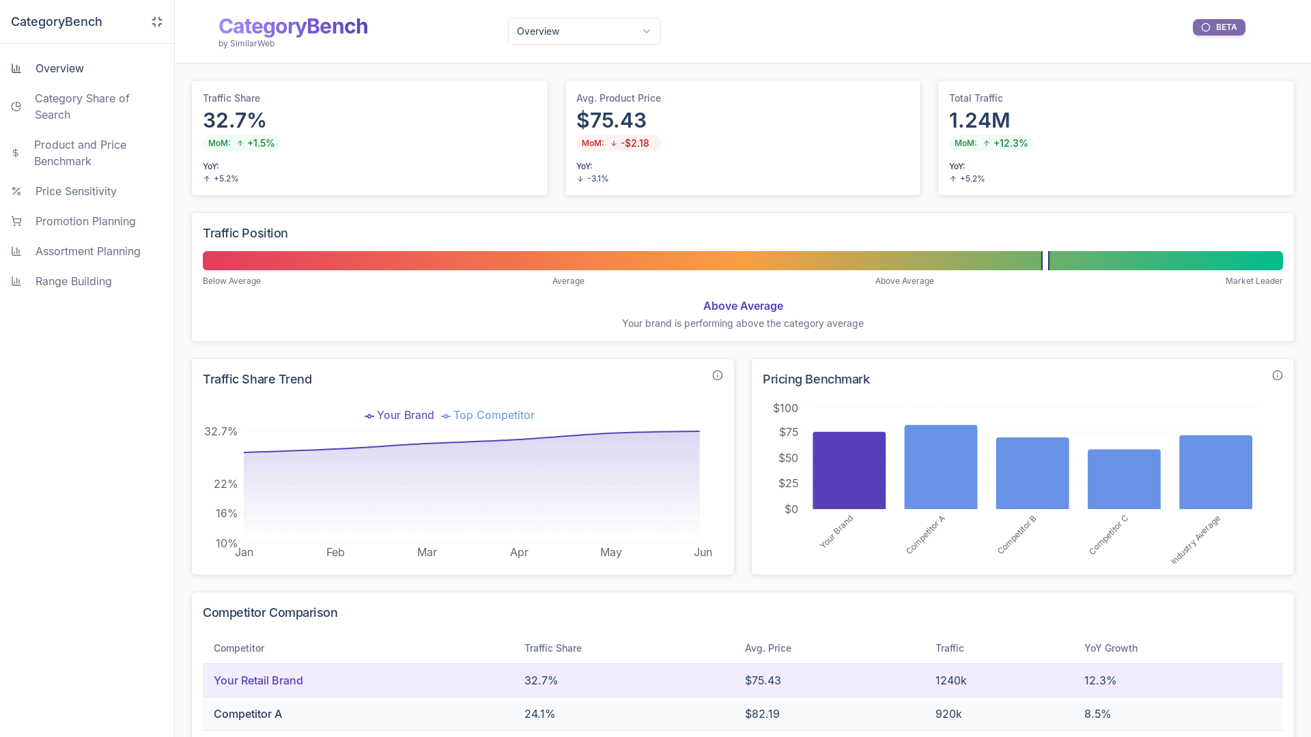Click the BETA badge
1311x737 pixels.
[1219, 27]
